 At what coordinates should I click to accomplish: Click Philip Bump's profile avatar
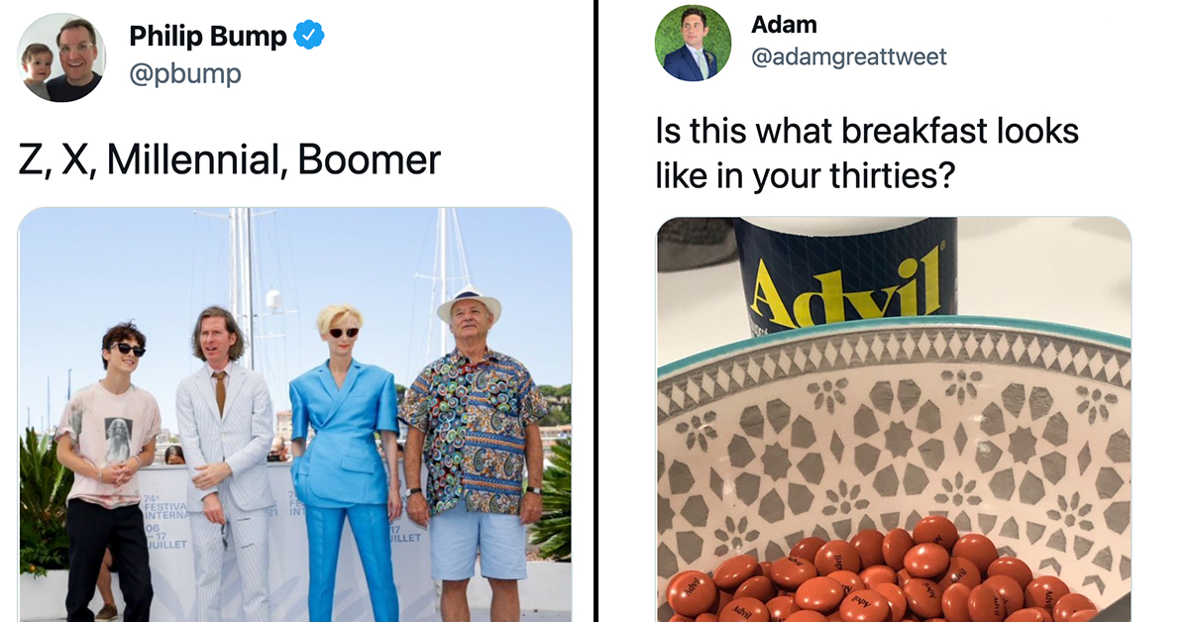tap(60, 57)
